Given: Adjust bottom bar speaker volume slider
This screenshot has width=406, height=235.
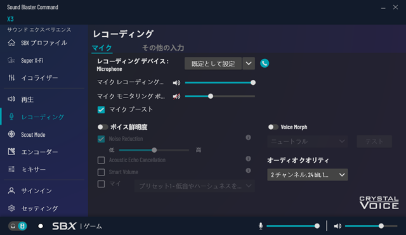Looking at the screenshot, I should click(x=371, y=226).
